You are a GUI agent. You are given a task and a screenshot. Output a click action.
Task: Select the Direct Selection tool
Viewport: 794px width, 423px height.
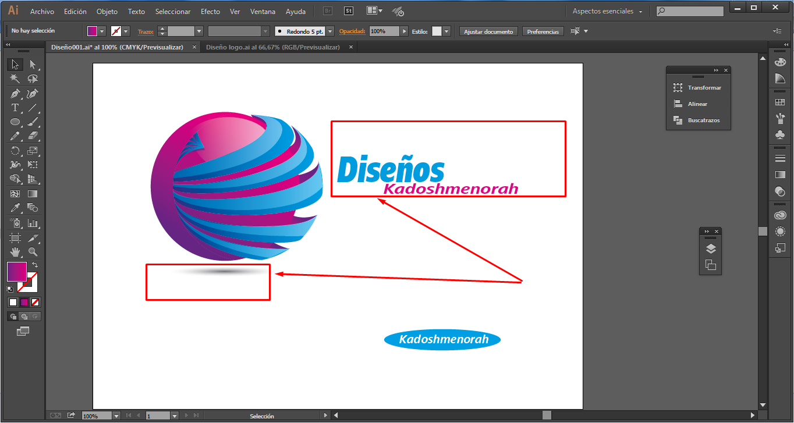33,65
